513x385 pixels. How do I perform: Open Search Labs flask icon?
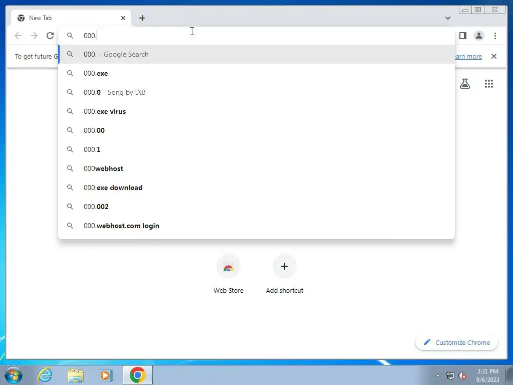(x=465, y=84)
